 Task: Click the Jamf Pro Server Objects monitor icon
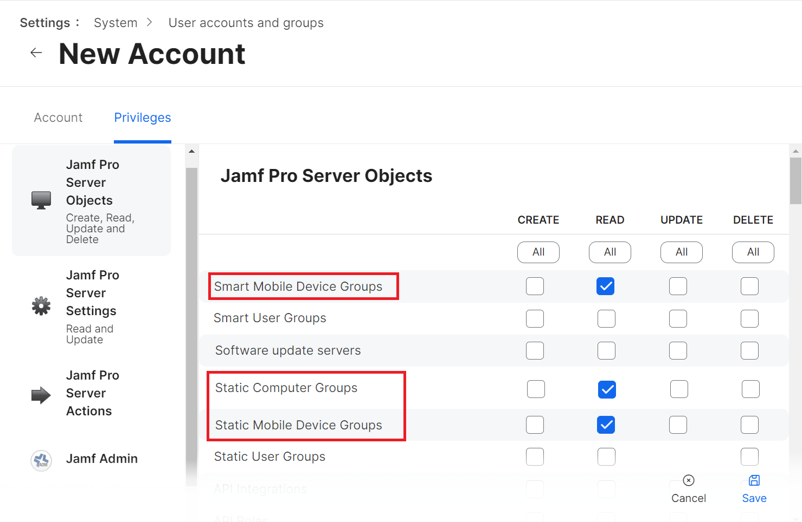click(x=41, y=200)
